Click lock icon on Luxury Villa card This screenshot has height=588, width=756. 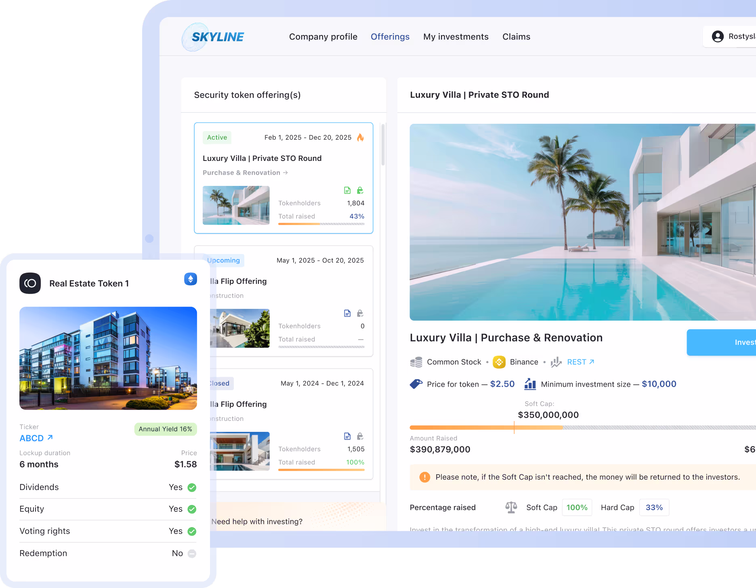(360, 190)
